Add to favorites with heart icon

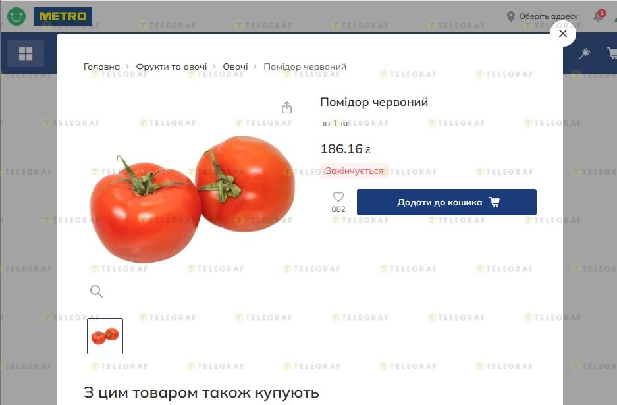[x=338, y=196]
